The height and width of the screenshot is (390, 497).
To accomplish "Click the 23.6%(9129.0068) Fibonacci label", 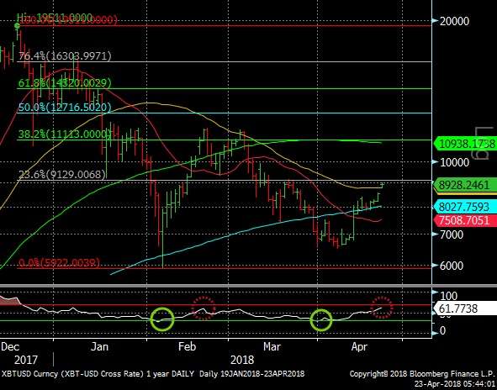I will click(x=62, y=175).
